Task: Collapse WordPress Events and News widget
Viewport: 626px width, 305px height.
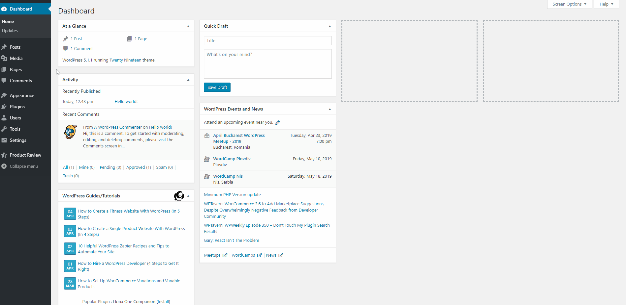Action: 330,109
